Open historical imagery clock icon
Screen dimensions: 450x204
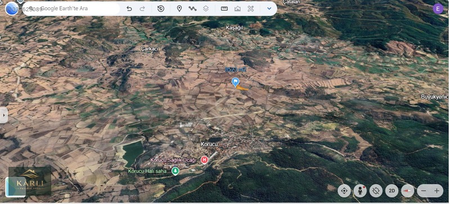click(161, 8)
